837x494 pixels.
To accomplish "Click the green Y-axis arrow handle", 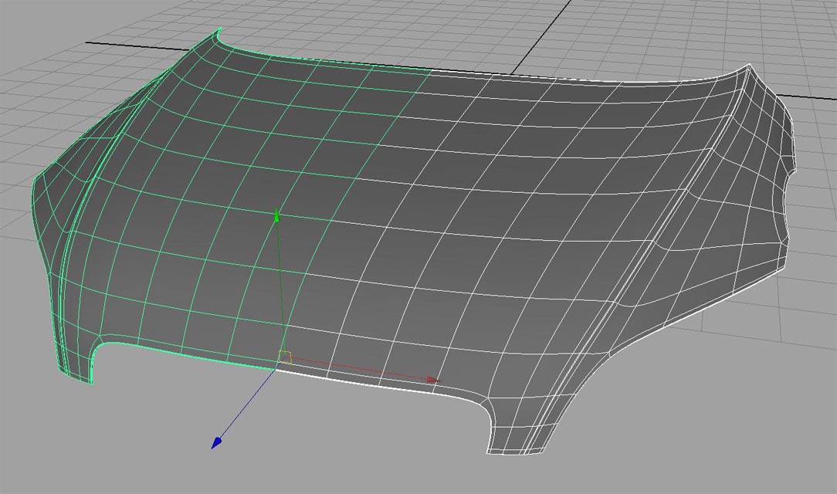I will [x=276, y=215].
